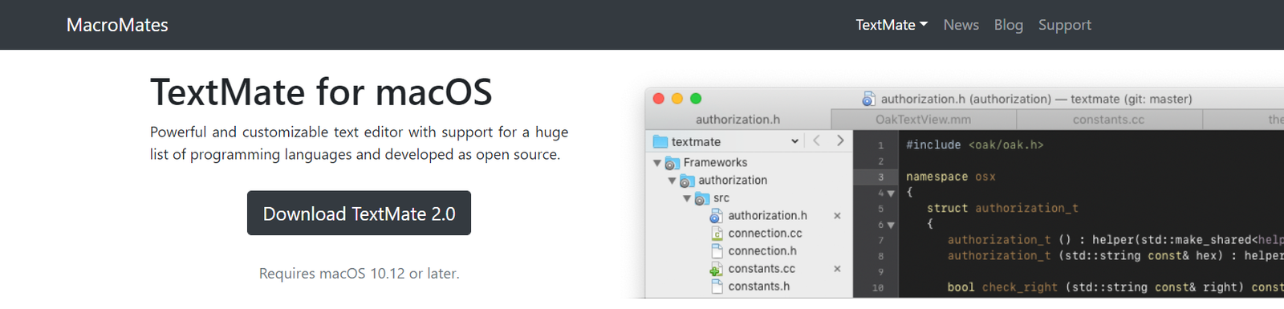Click 'namespace osx' in the editor
Image resolution: width=1284 pixels, height=309 pixels.
[951, 177]
